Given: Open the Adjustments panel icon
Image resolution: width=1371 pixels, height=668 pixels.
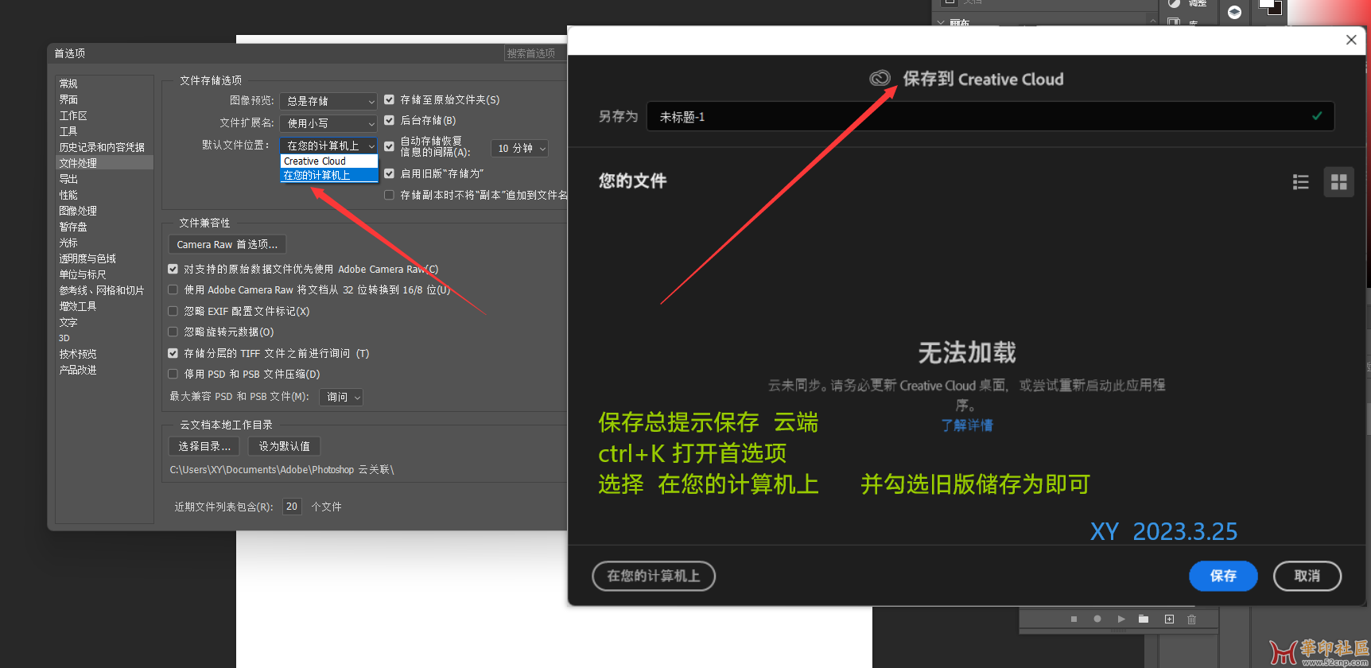Looking at the screenshot, I should point(1175,3).
